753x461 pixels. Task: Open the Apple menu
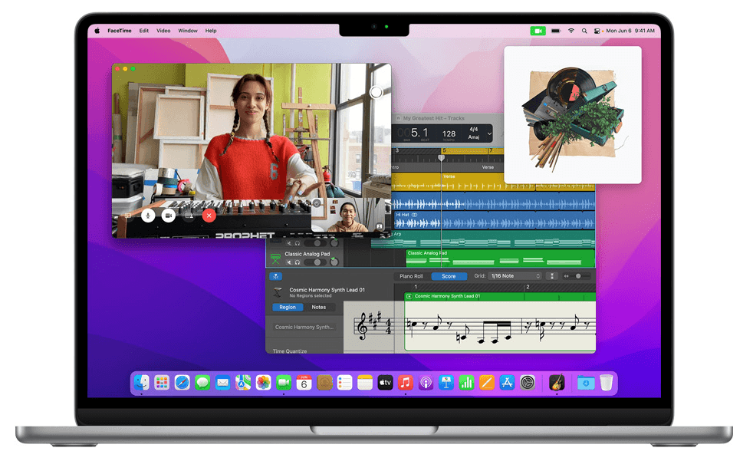97,31
